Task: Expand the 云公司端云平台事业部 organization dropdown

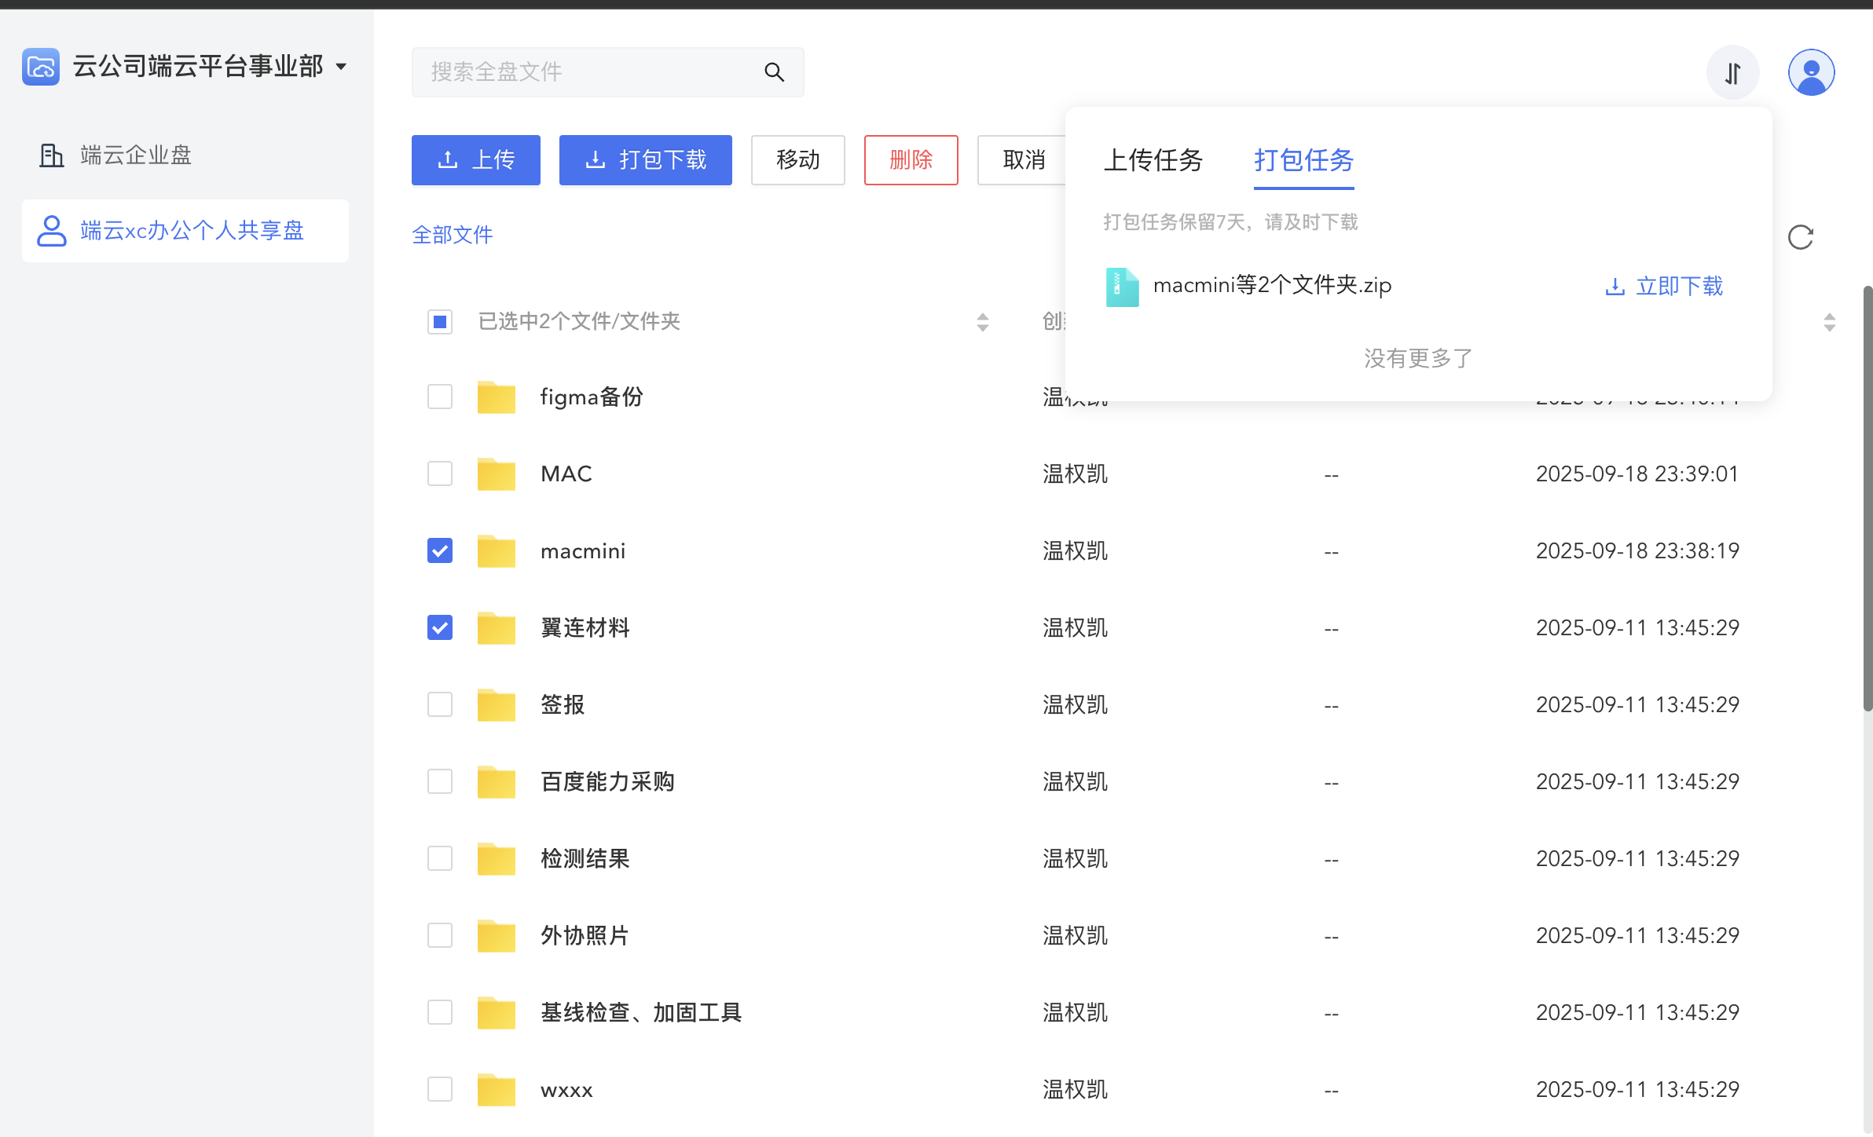Action: (x=342, y=67)
